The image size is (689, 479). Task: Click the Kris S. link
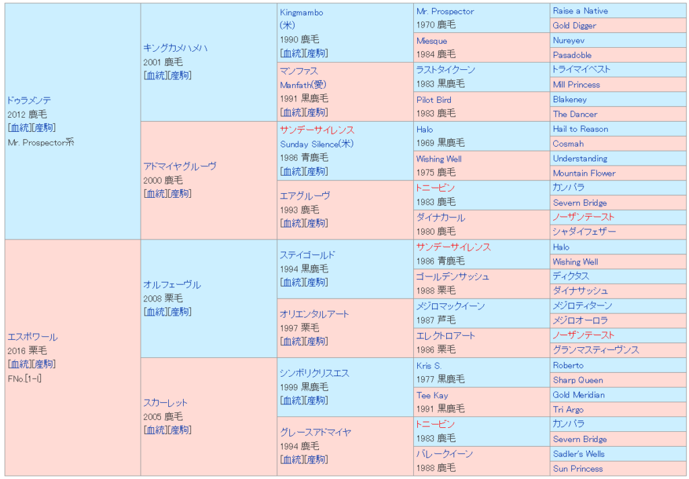pyautogui.click(x=429, y=365)
